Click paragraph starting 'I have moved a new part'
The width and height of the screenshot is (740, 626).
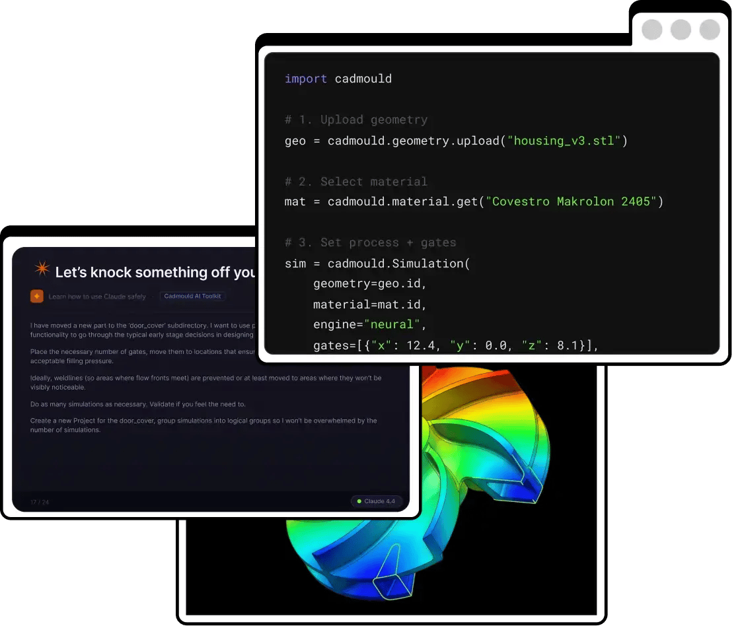[143, 330]
